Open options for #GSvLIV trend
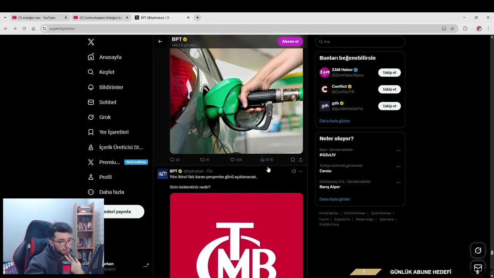The width and height of the screenshot is (494, 278). click(398, 151)
